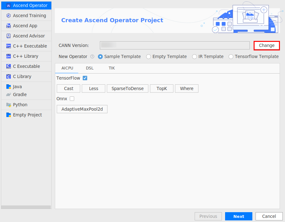Select Ascend Operator project type label

30,5
